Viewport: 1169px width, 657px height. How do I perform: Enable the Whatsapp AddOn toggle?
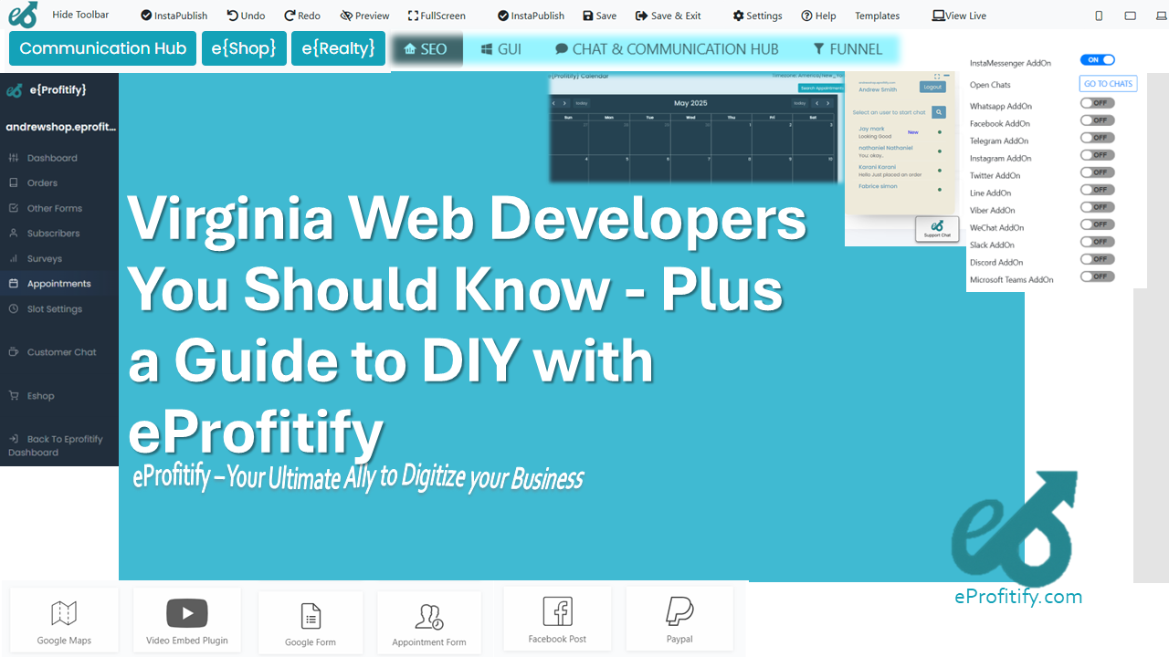[x=1097, y=103]
